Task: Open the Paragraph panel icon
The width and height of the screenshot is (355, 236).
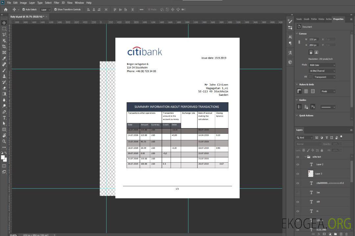Action: (x=290, y=43)
